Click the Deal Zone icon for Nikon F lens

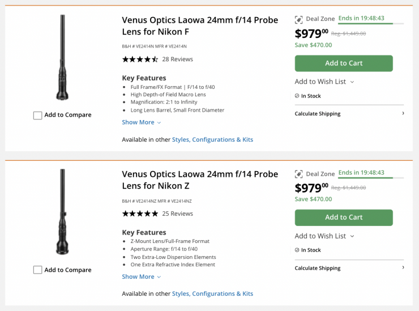coord(299,19)
